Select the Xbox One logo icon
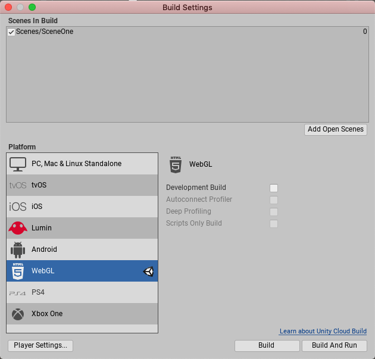This screenshot has width=375, height=359. [x=18, y=314]
